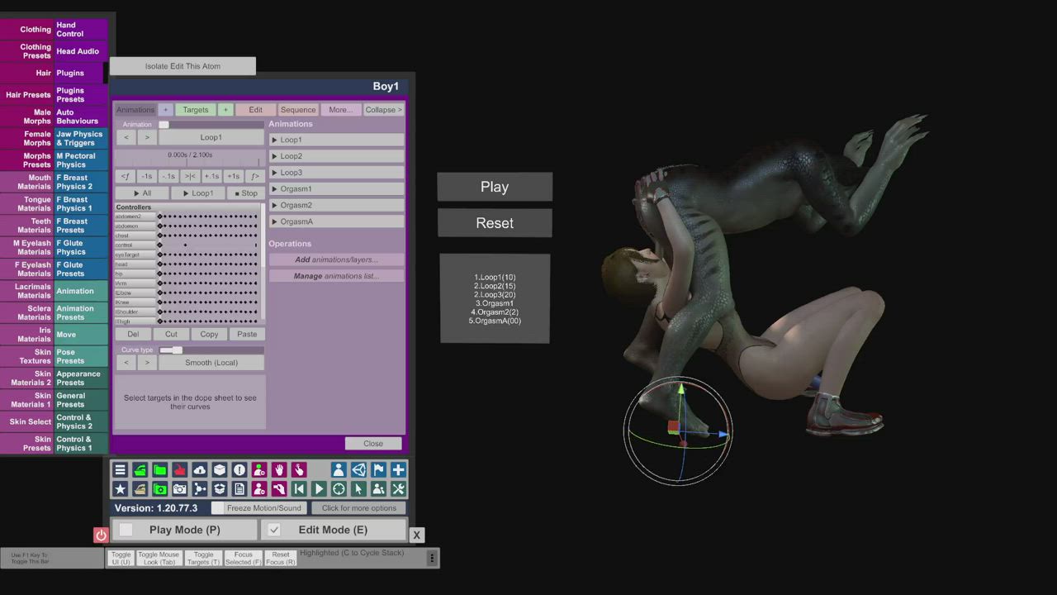Click the red open-folder icon

[180, 469]
